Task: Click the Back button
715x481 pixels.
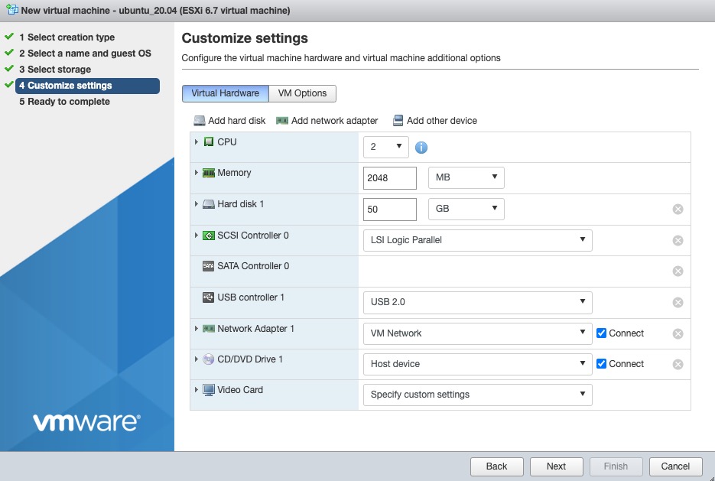Action: [496, 466]
